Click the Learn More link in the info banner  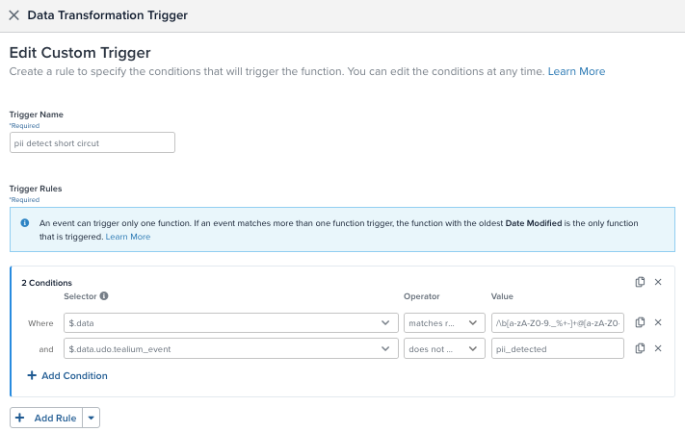pyautogui.click(x=128, y=237)
